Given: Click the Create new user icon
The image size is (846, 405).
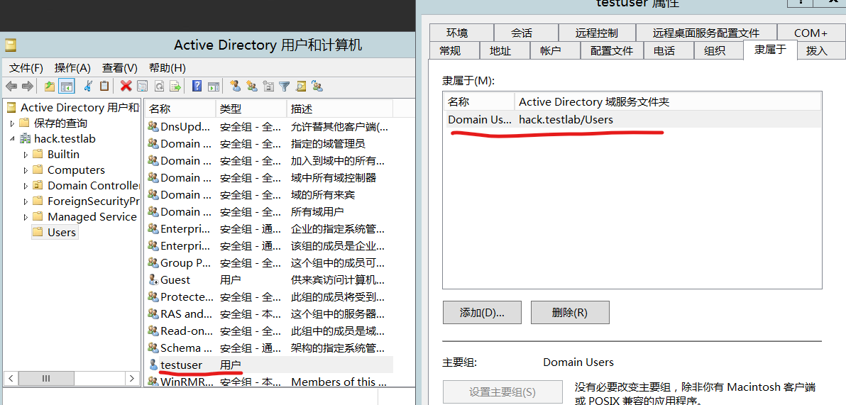Looking at the screenshot, I should click(235, 87).
